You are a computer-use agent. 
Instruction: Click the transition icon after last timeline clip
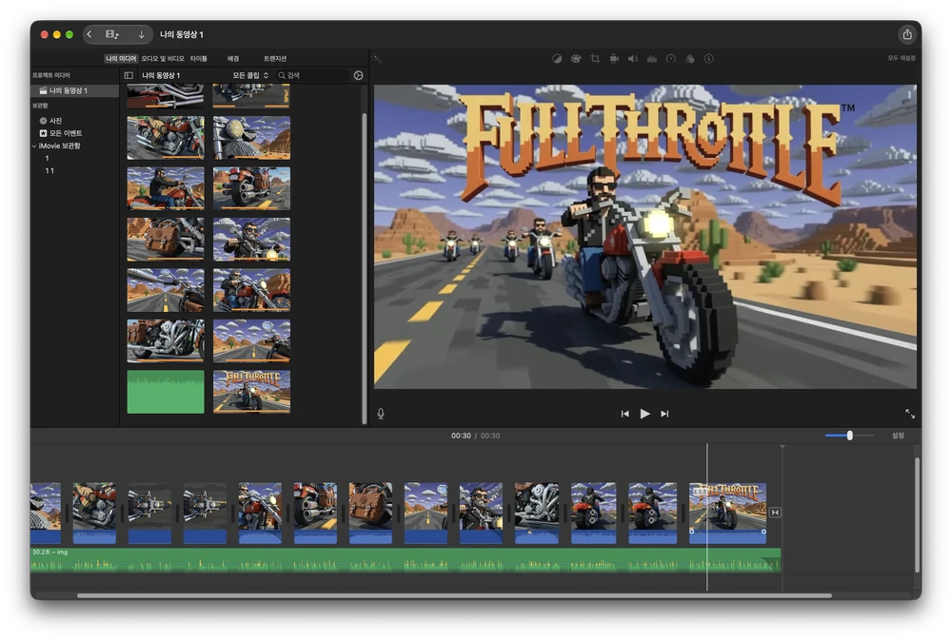pyautogui.click(x=775, y=513)
